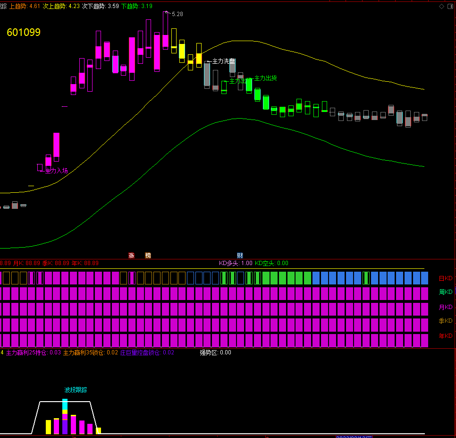Screen dimensions: 456x438
Task: Open the orange 榜 event marker
Action: pyautogui.click(x=148, y=256)
